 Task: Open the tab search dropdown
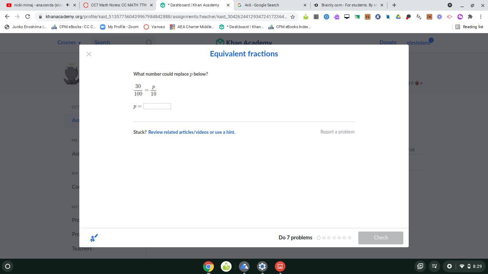[450, 5]
